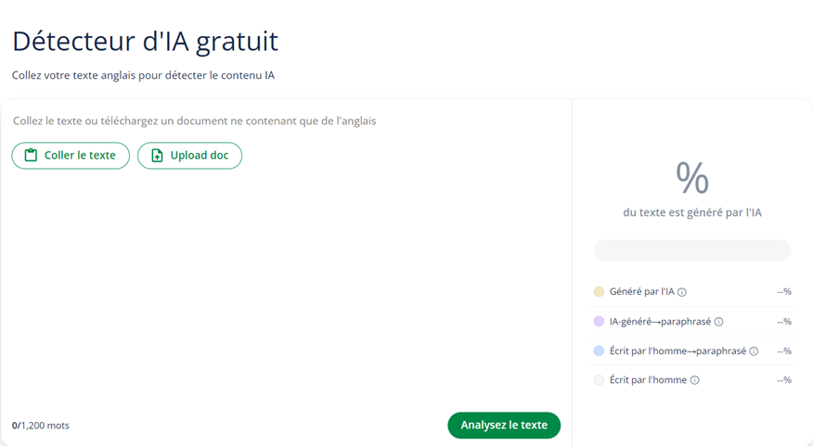
Task: Open info icon beside IA-généré→paraphrasé
Action: click(x=718, y=322)
